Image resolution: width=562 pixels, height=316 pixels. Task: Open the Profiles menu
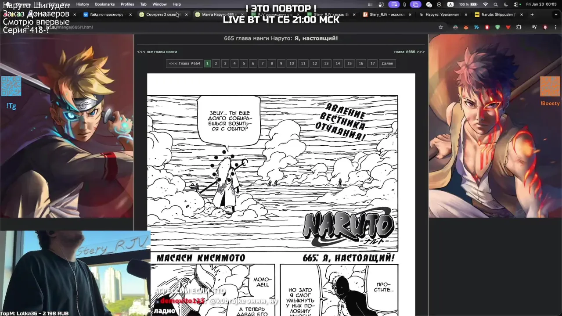click(x=127, y=4)
